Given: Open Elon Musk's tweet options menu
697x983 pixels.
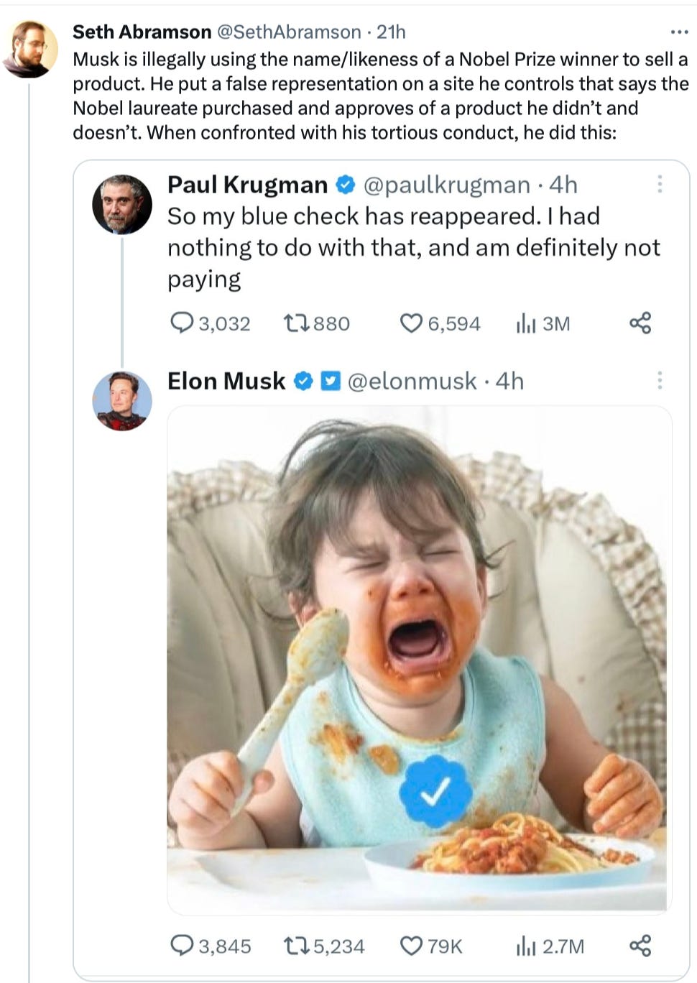Looking at the screenshot, I should (659, 381).
